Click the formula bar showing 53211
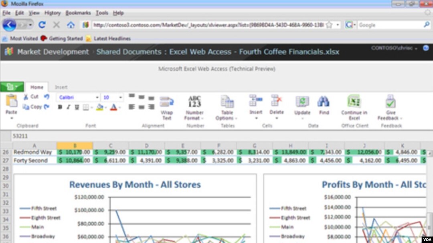The image size is (433, 243). point(221,136)
